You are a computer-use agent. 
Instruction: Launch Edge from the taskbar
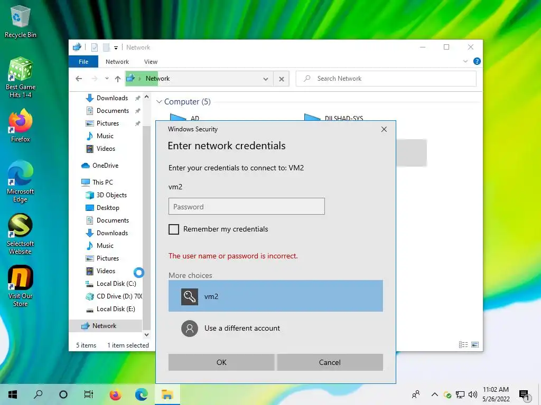[x=141, y=394]
